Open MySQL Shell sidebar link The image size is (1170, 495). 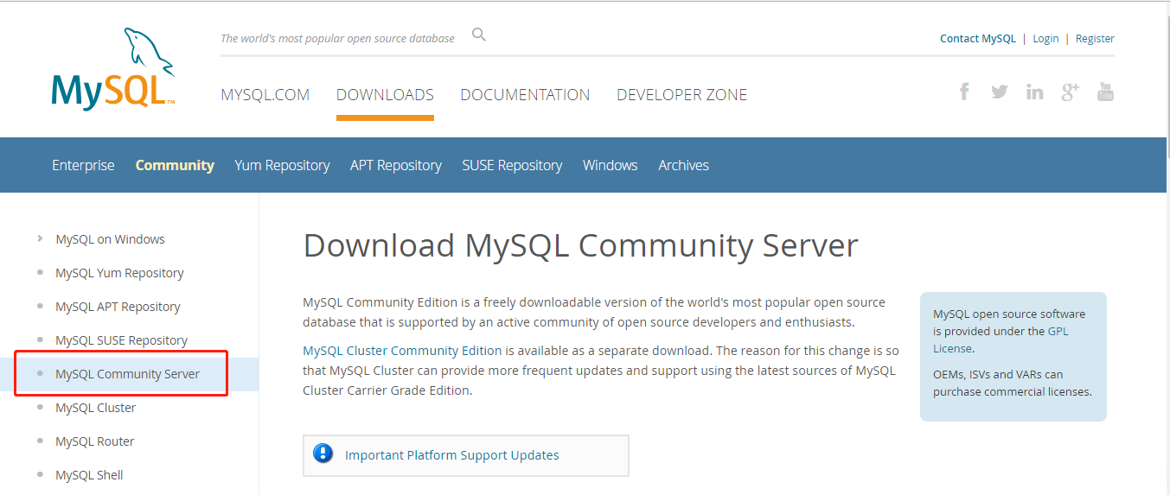click(89, 475)
